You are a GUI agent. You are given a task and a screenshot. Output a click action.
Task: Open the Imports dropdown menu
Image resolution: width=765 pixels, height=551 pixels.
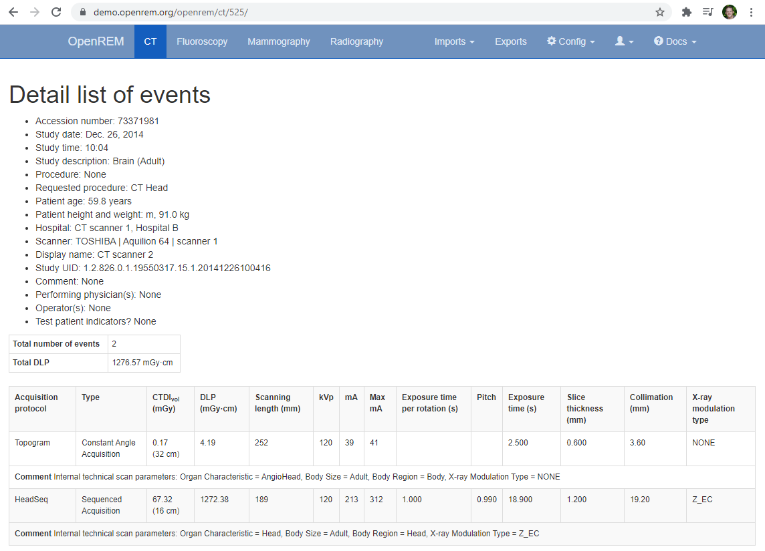tap(454, 41)
